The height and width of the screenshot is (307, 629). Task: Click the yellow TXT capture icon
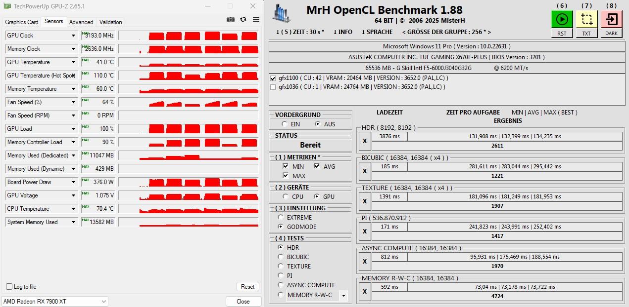coord(586,19)
